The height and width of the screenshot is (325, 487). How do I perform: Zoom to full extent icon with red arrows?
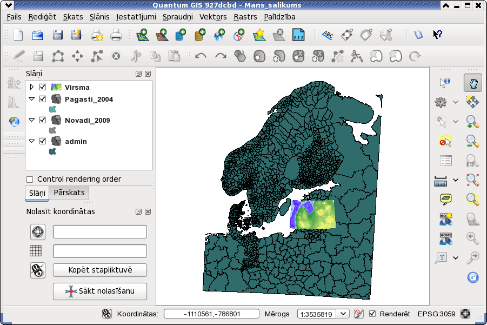tap(472, 180)
